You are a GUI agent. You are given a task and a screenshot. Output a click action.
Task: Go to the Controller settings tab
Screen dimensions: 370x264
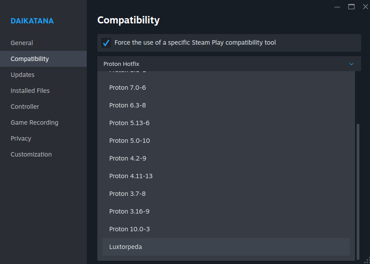25,107
